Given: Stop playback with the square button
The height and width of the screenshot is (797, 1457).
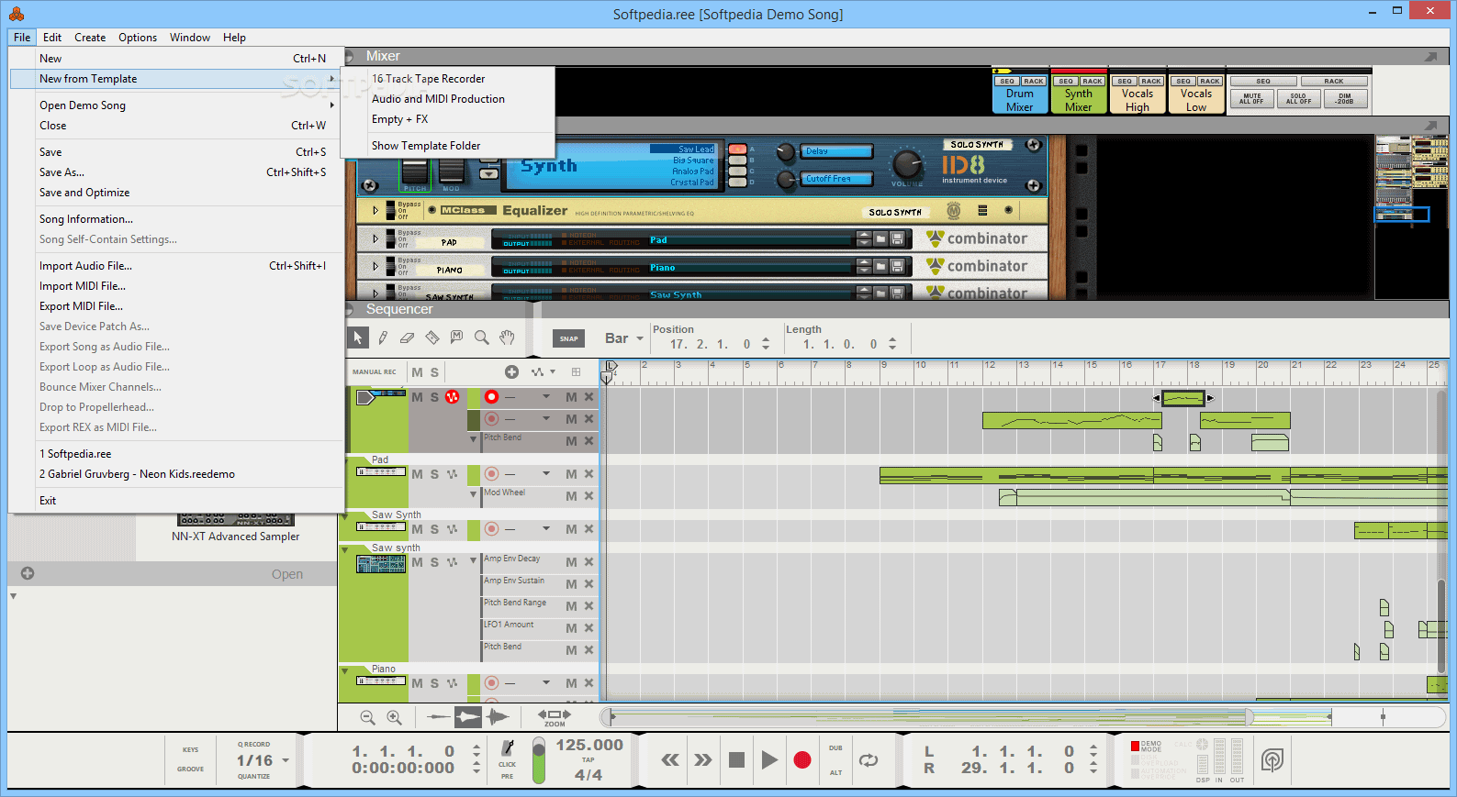Looking at the screenshot, I should pyautogui.click(x=736, y=759).
